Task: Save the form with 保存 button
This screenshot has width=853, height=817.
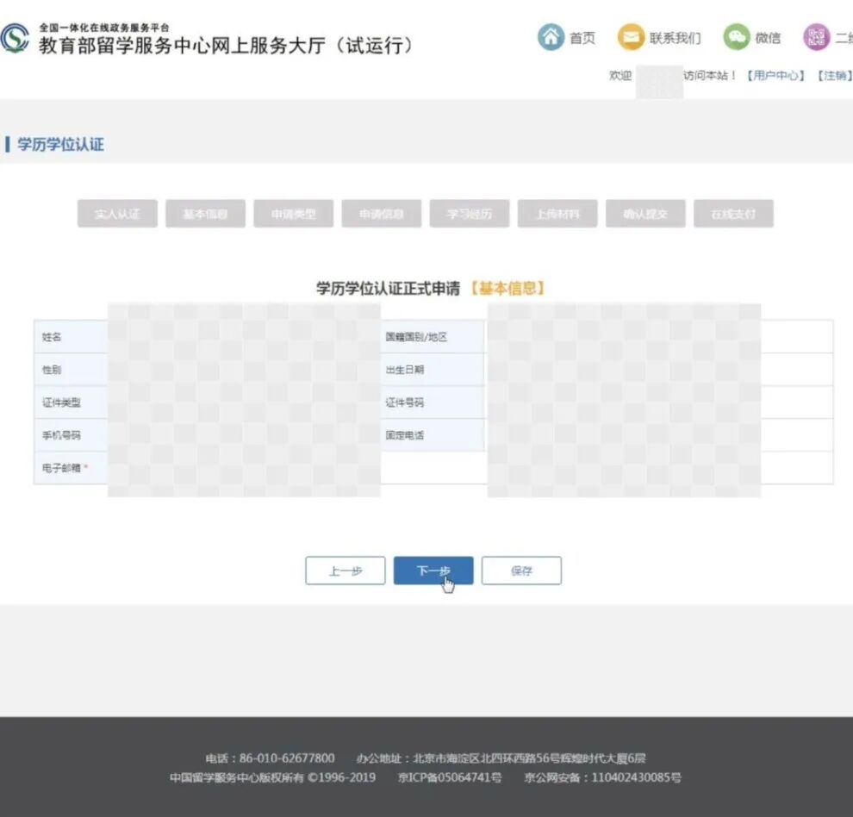Action: [521, 570]
